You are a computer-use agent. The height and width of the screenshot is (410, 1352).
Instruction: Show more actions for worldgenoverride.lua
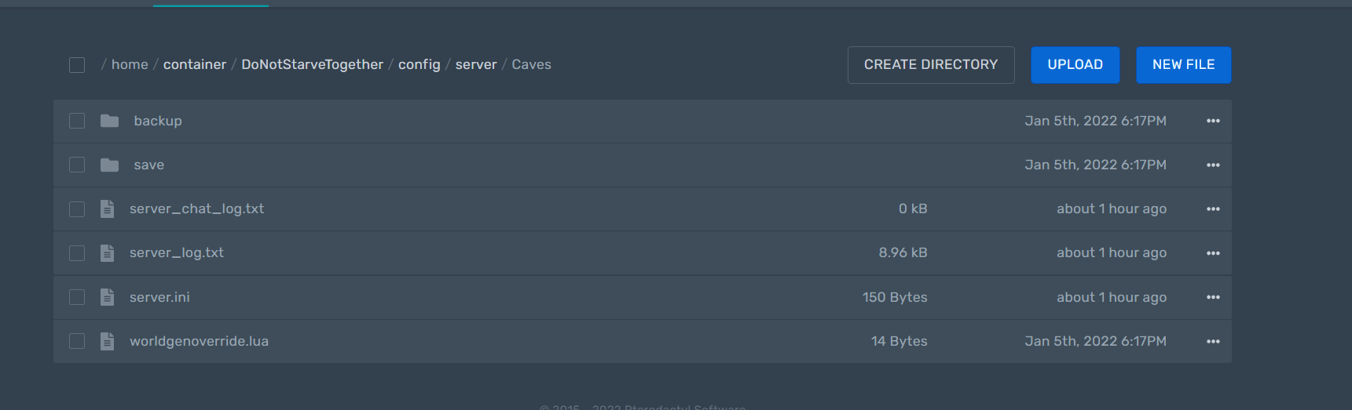[1213, 341]
